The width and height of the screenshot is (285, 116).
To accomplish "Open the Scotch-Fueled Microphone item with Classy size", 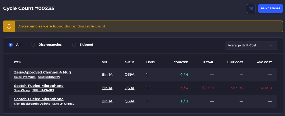I will [39, 86].
